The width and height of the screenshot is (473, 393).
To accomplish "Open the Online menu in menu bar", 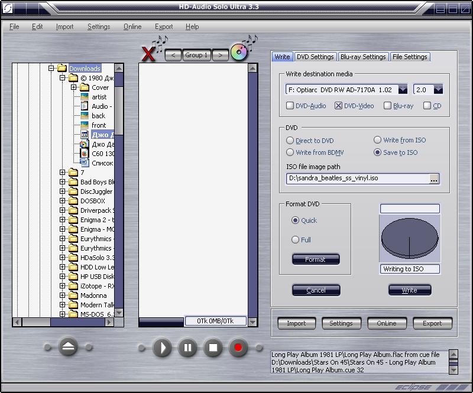I will coord(132,27).
